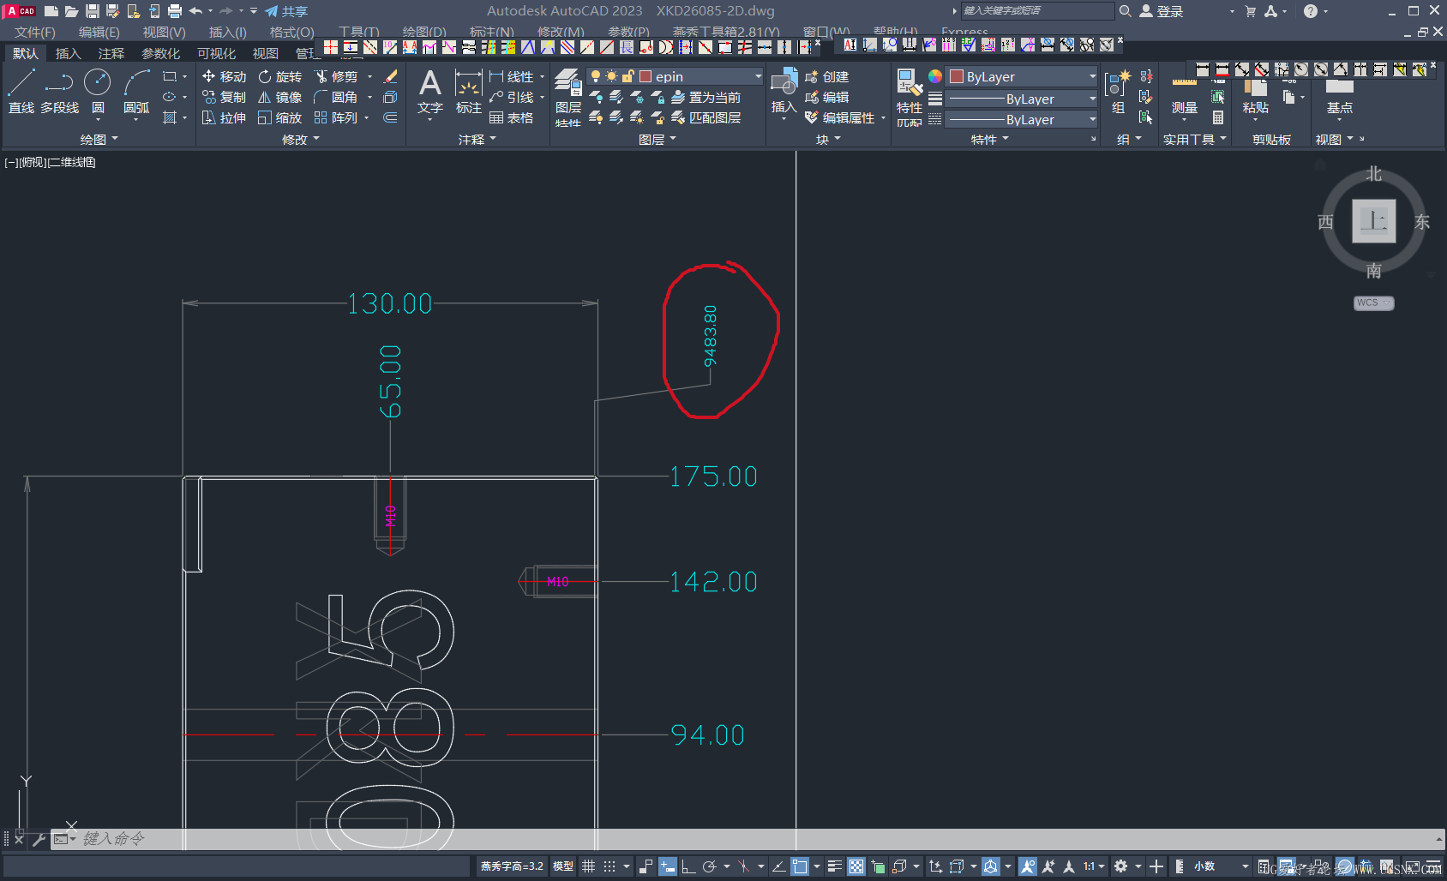
Task: Click the Match Properties (特性匹配) icon
Action: point(909,97)
